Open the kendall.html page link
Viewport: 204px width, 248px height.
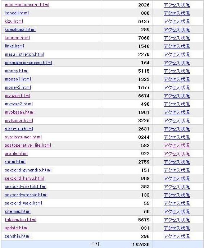17,13
